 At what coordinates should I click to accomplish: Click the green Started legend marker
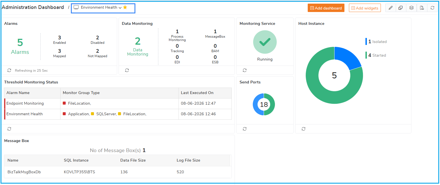(x=366, y=55)
